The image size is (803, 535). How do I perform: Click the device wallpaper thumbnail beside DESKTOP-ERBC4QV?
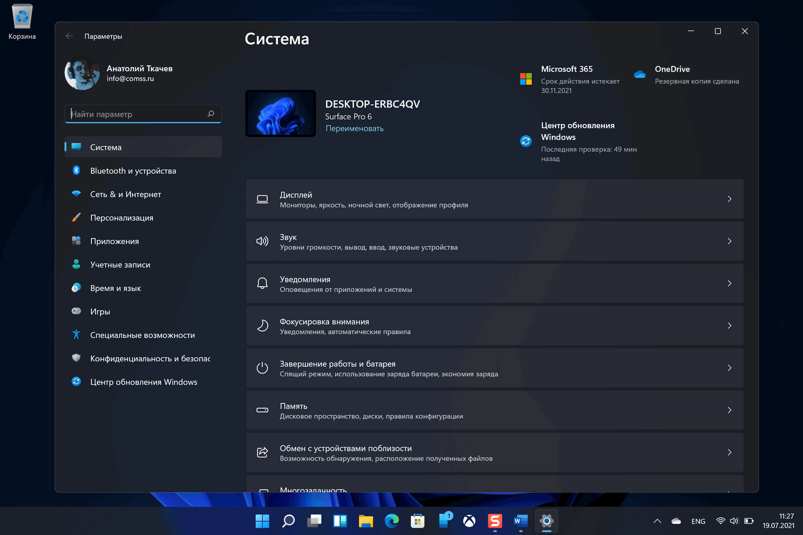(x=281, y=113)
